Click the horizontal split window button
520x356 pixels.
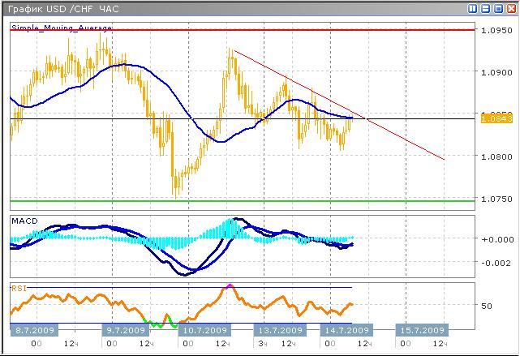[486, 8]
